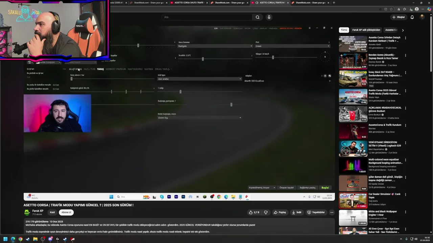Open a new browser tab with plus
This screenshot has height=243, width=433.
(x=334, y=3)
